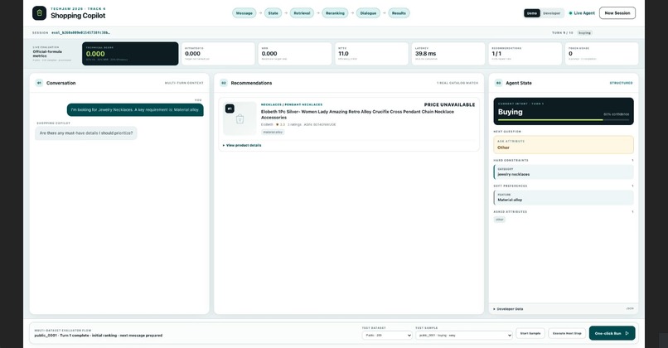Select the Message pipeline step
Image resolution: width=668 pixels, height=348 pixels.
(x=244, y=13)
